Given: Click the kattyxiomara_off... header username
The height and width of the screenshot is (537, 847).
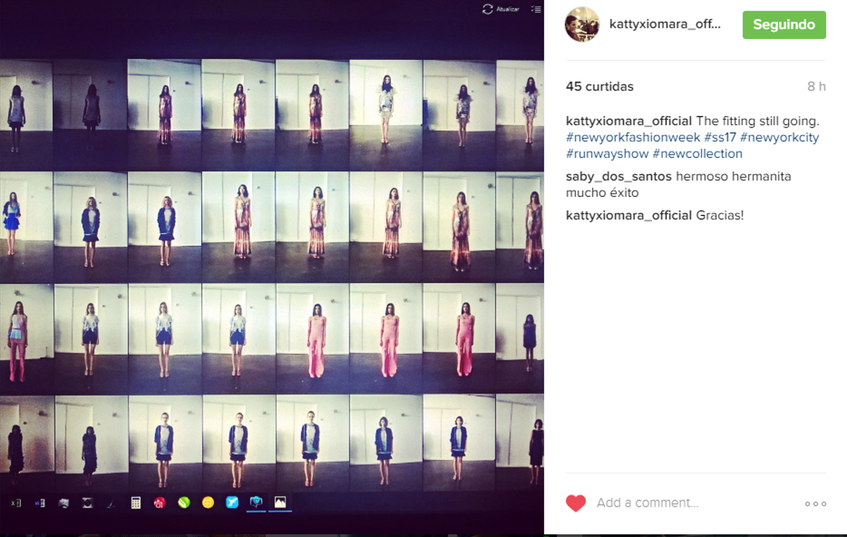Looking at the screenshot, I should click(665, 24).
